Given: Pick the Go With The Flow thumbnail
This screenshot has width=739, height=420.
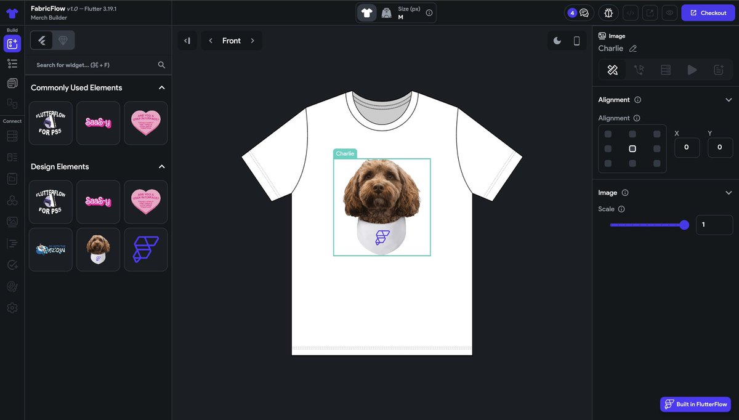Looking at the screenshot, I should click(50, 249).
